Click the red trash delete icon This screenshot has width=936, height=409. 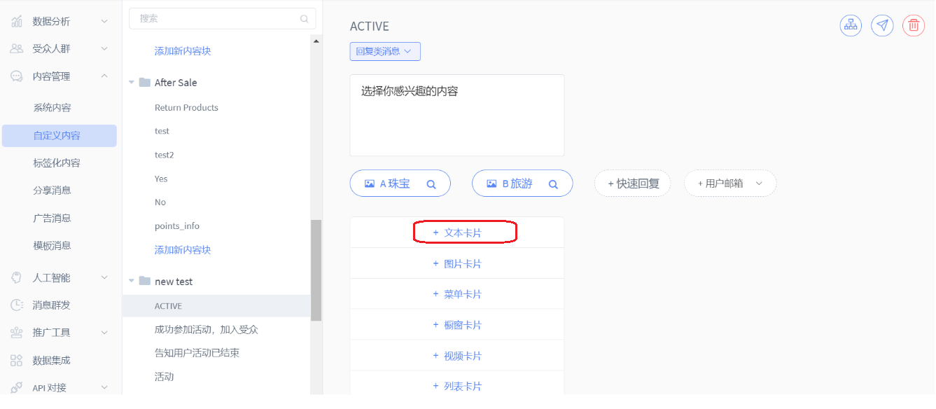pyautogui.click(x=914, y=25)
